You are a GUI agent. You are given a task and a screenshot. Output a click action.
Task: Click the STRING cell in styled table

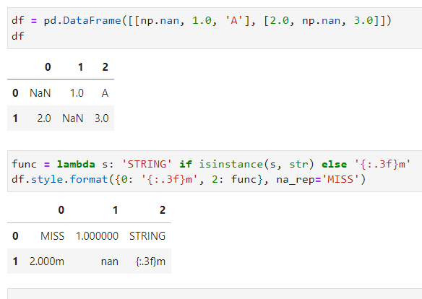pyautogui.click(x=147, y=236)
